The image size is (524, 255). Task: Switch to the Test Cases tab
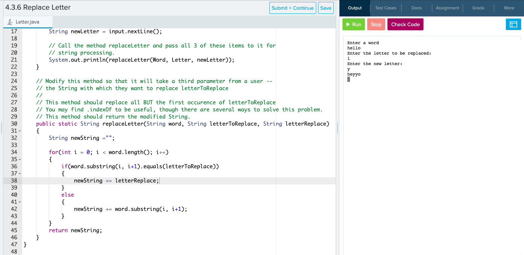click(x=386, y=8)
